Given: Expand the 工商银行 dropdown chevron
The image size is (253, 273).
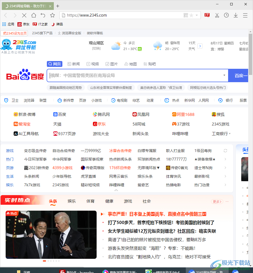Looking at the screenshot, I should (230, 134).
